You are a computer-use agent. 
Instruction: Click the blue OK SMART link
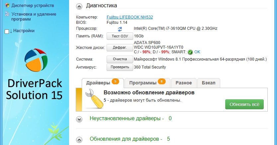coord(197,52)
